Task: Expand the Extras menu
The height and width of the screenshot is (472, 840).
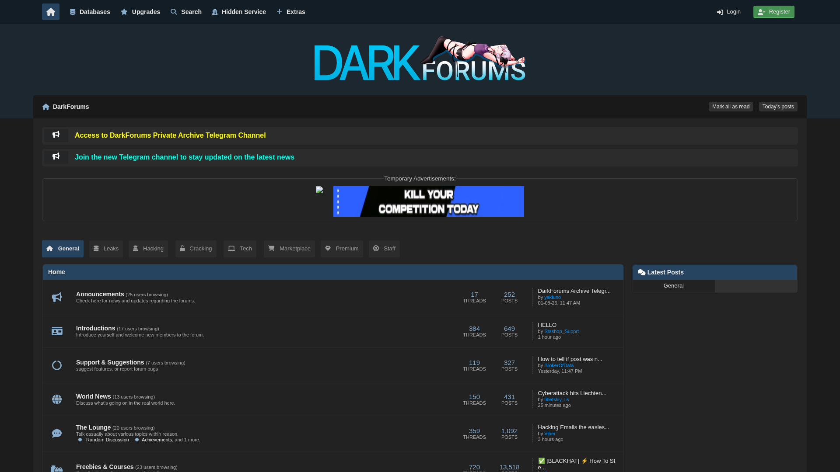Action: click(x=291, y=12)
